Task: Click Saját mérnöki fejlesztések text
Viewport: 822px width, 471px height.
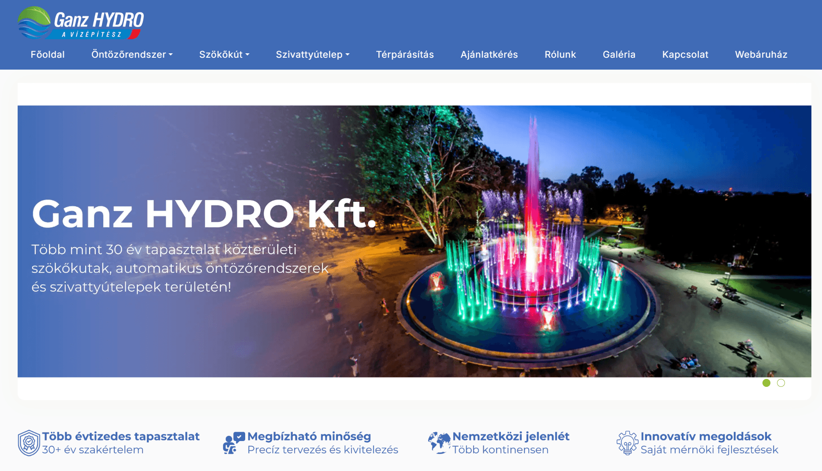Action: click(710, 450)
